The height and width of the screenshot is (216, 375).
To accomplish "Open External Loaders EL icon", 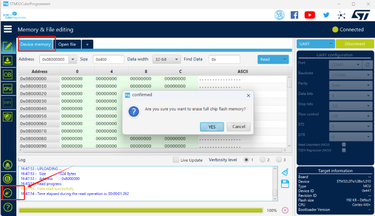I will 7,179.
